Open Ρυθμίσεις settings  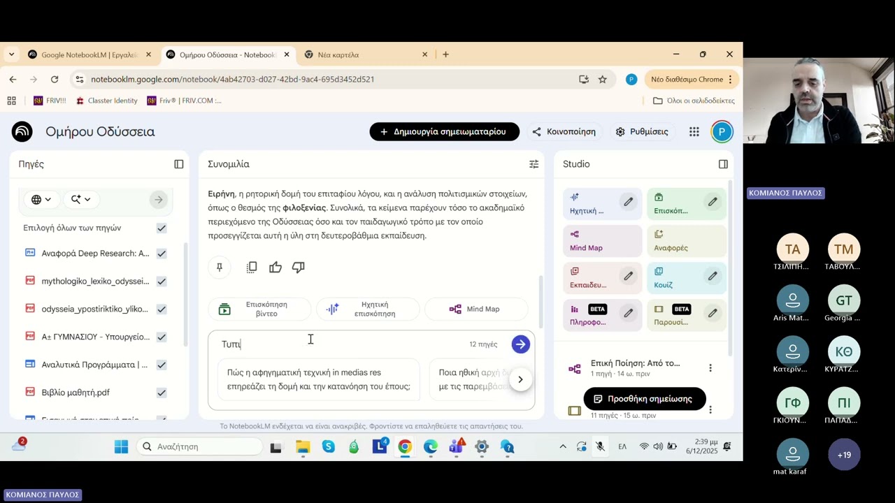642,131
